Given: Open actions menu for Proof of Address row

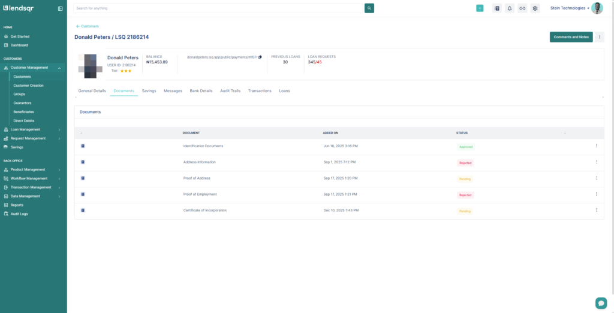Looking at the screenshot, I should tap(597, 178).
